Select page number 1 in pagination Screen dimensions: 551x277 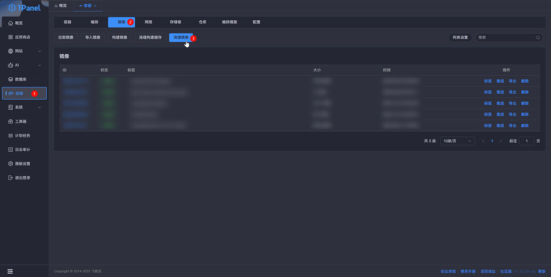[x=492, y=141]
